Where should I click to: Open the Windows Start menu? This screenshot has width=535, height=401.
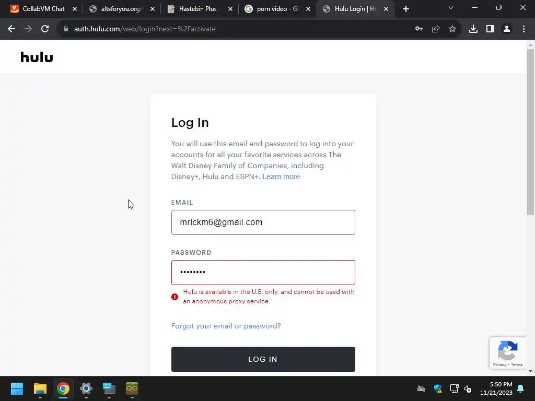coord(17,388)
